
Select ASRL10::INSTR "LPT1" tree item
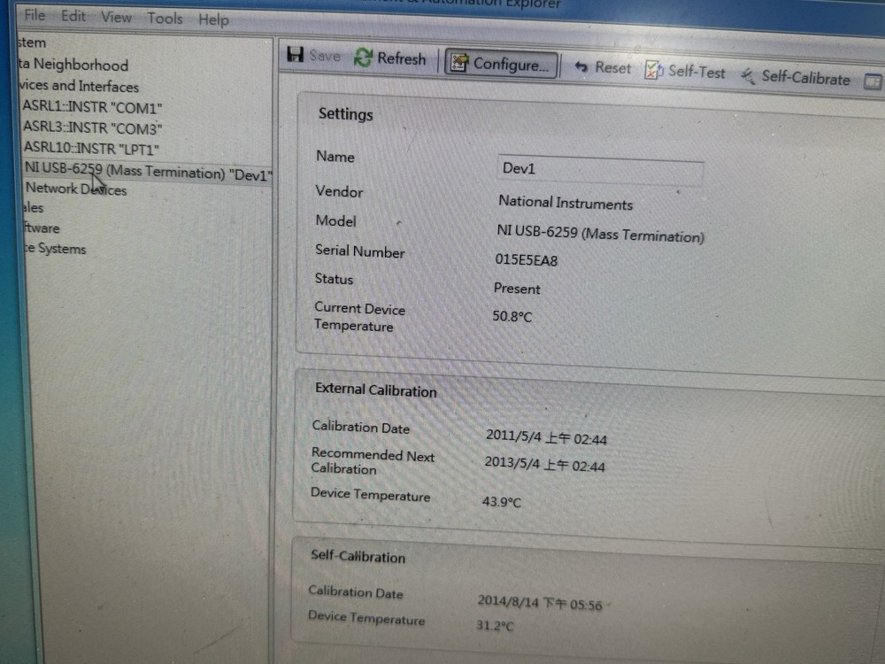tap(91, 149)
